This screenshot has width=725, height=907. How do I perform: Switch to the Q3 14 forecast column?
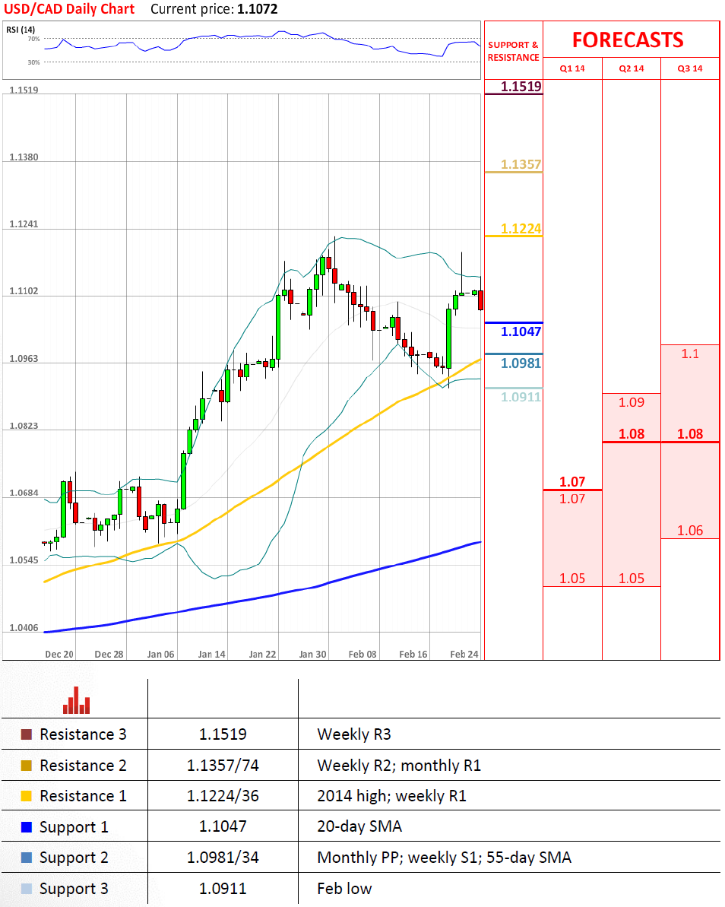[x=690, y=68]
